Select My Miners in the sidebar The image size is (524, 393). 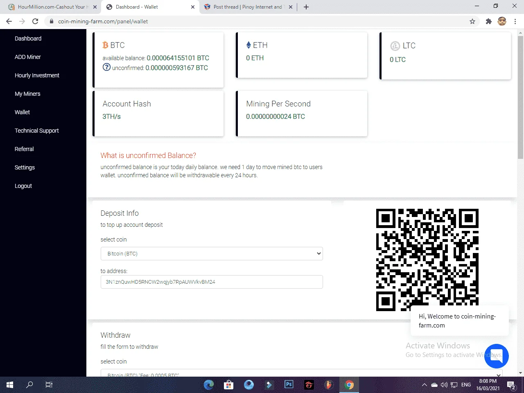[x=27, y=94]
